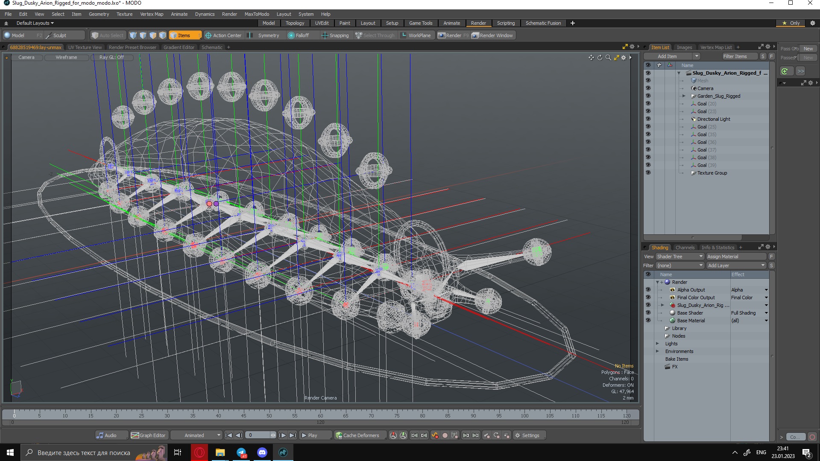Screen dimensions: 820x461
Task: Select Materials selection mode icon
Action: pos(163,35)
